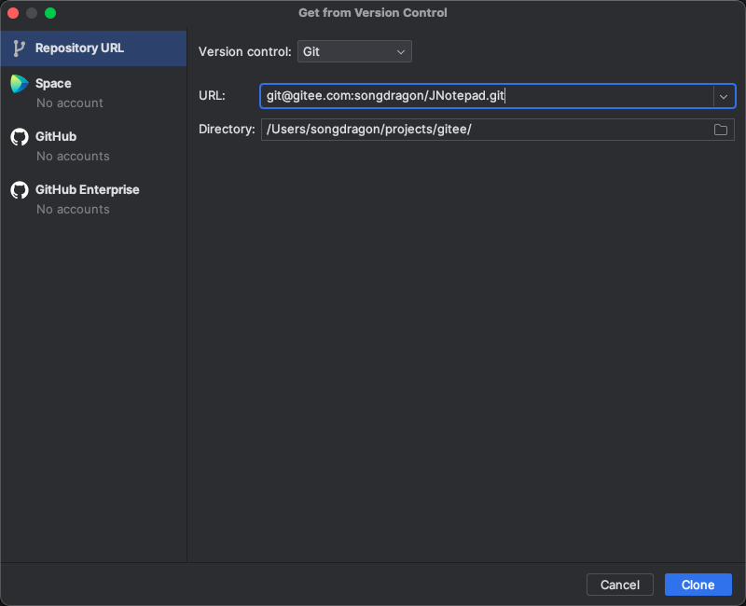
Task: Open the Version control Git dropdown
Action: 354,52
